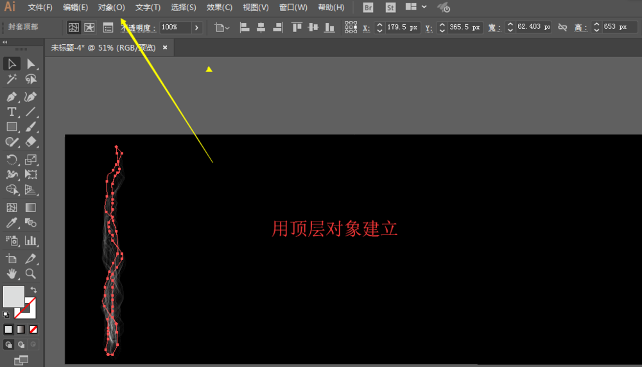
Task: Click the opacity 100% input field
Action: pos(175,28)
